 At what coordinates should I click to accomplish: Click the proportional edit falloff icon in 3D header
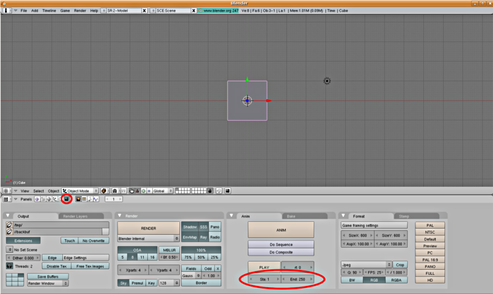(219, 191)
